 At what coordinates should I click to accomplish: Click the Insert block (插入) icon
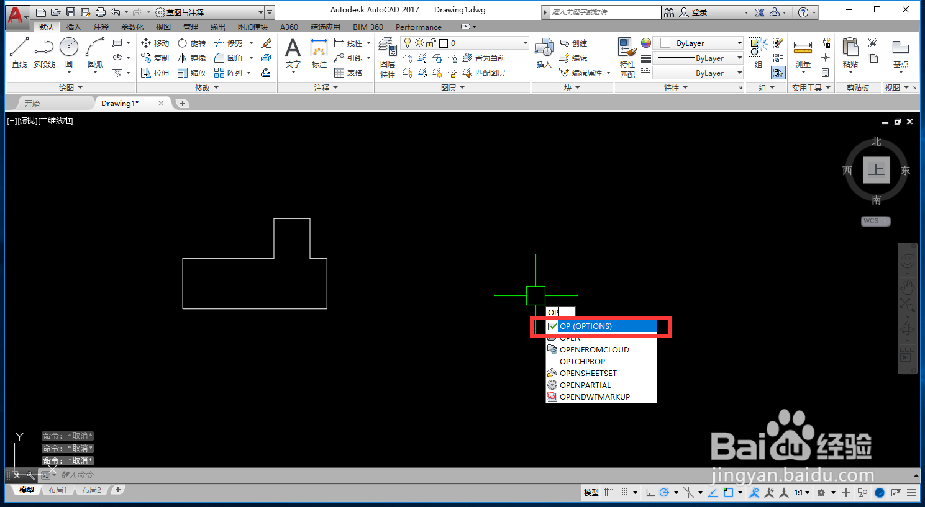click(x=544, y=53)
